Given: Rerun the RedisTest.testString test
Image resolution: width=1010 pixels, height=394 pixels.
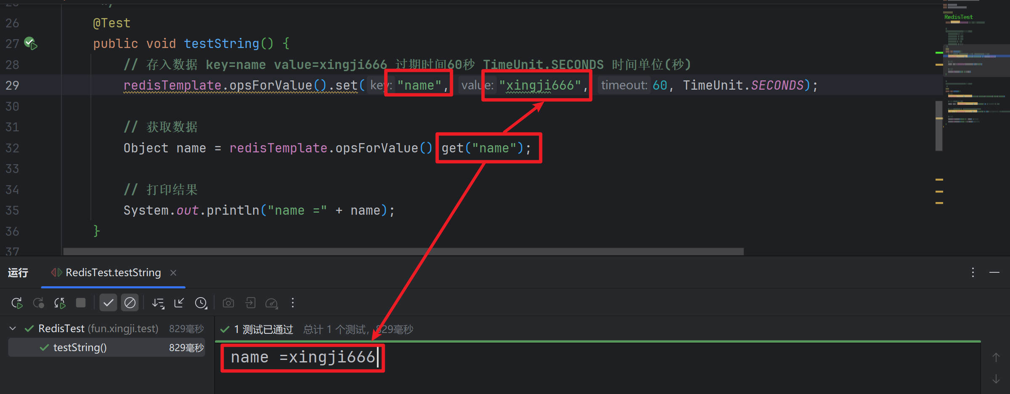Looking at the screenshot, I should pos(17,303).
